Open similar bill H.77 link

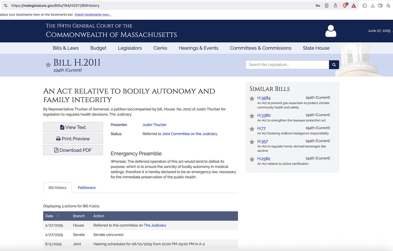point(261,128)
